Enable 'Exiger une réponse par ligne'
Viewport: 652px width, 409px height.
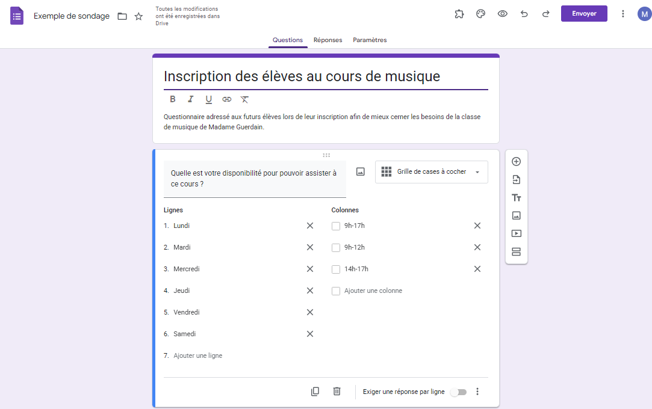point(458,391)
